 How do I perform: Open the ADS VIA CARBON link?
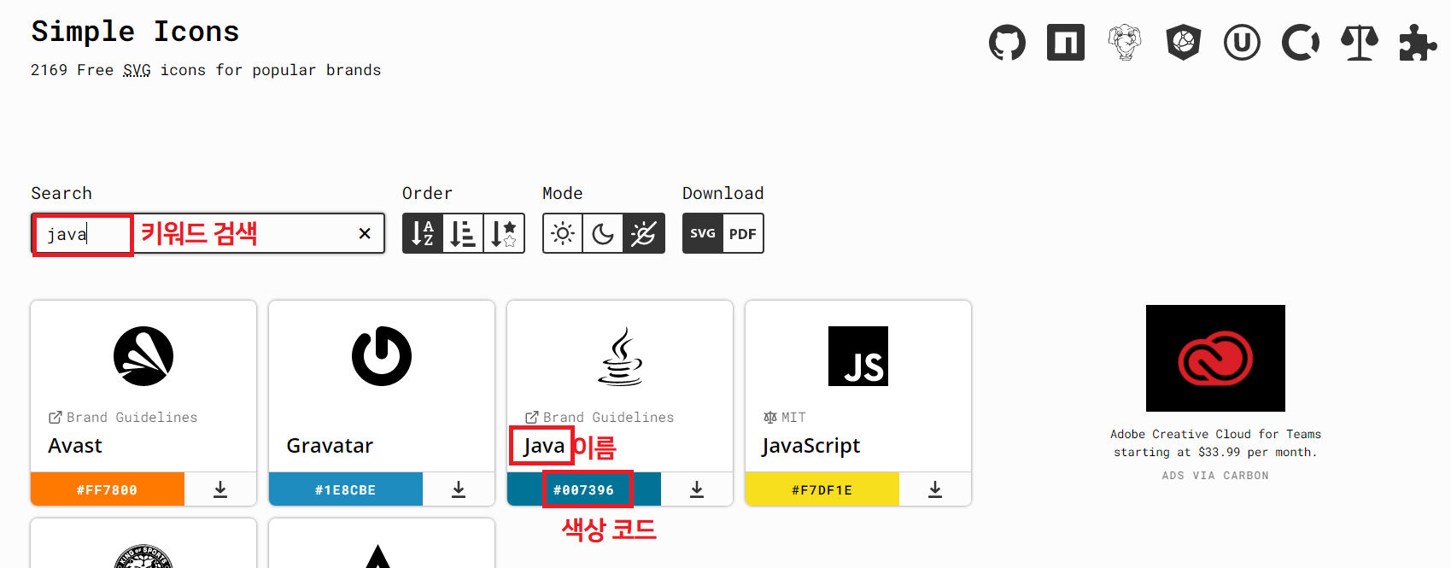(1215, 476)
